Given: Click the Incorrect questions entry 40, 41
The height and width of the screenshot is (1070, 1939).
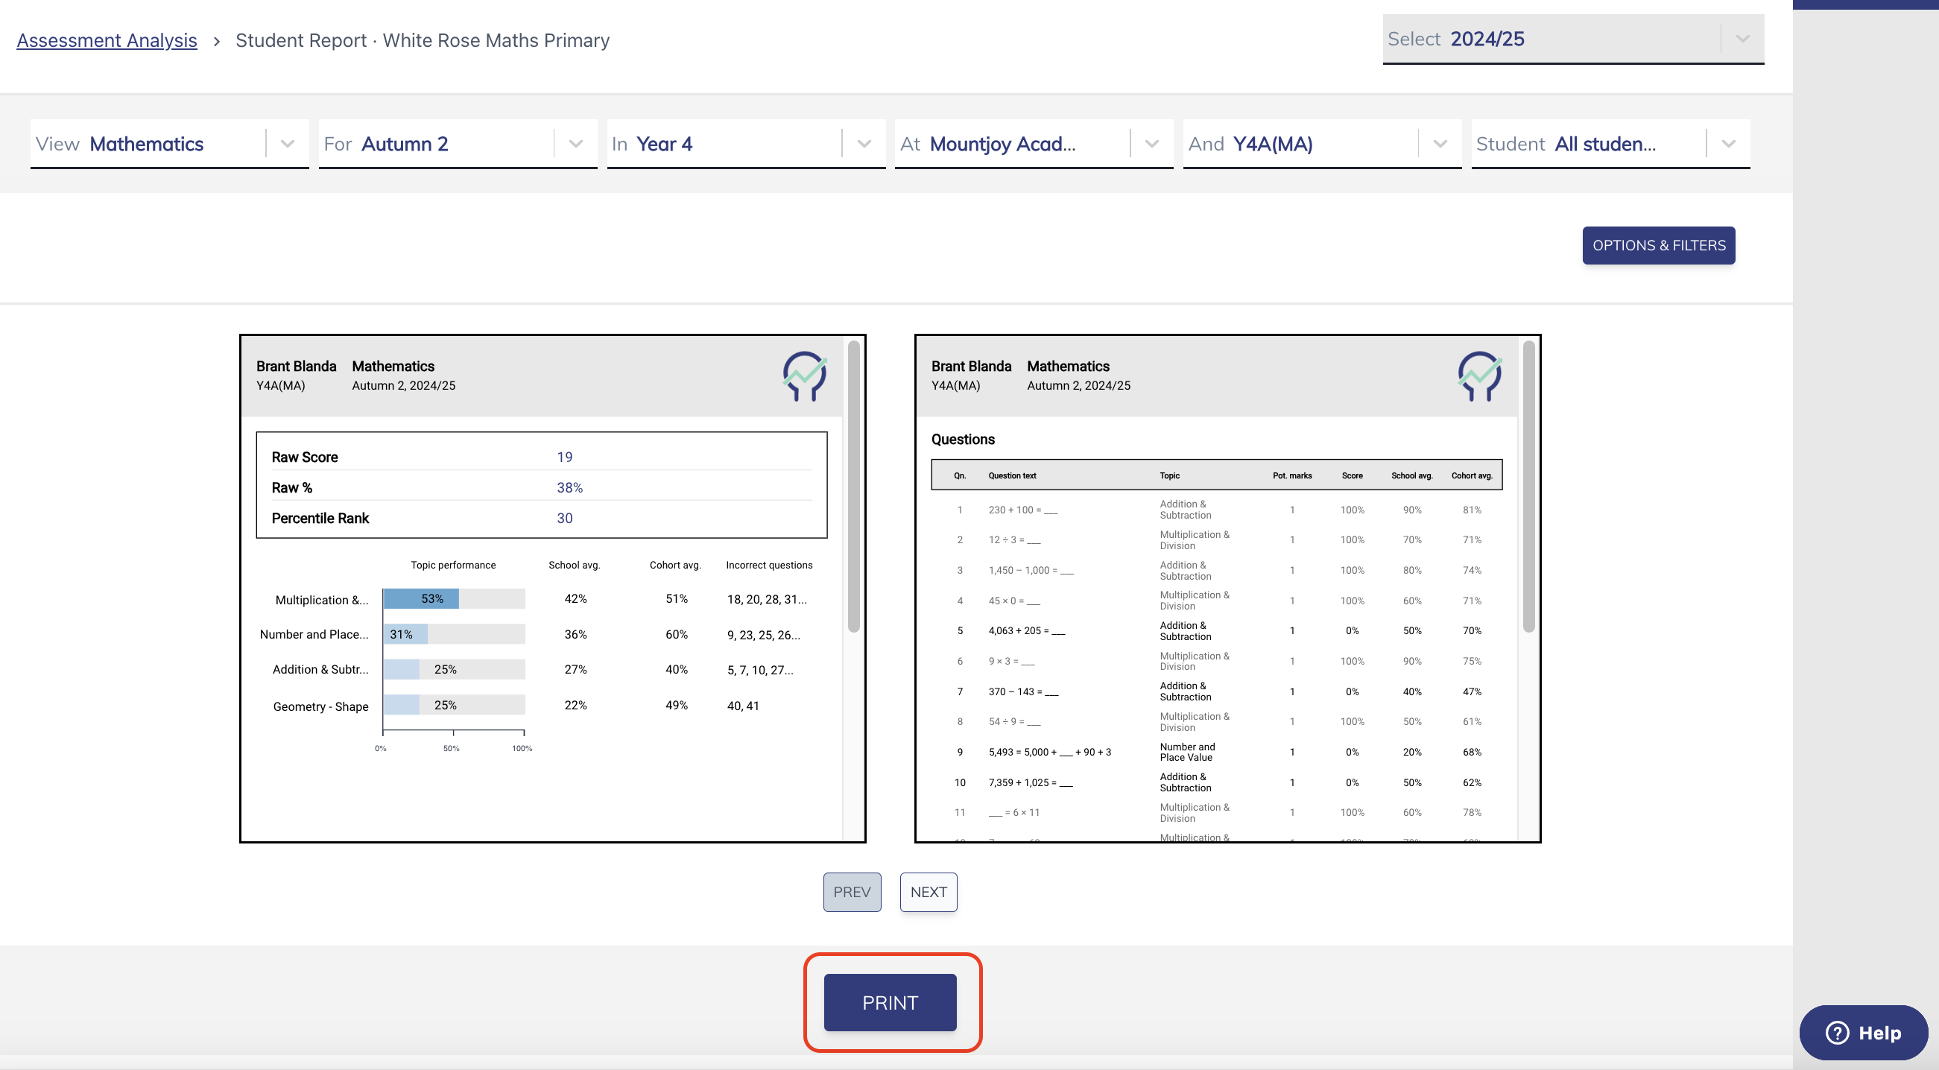Looking at the screenshot, I should [x=743, y=706].
